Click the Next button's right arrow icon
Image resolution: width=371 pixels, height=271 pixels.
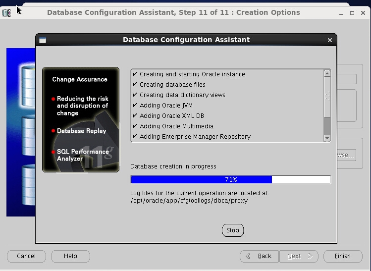pos(310,256)
